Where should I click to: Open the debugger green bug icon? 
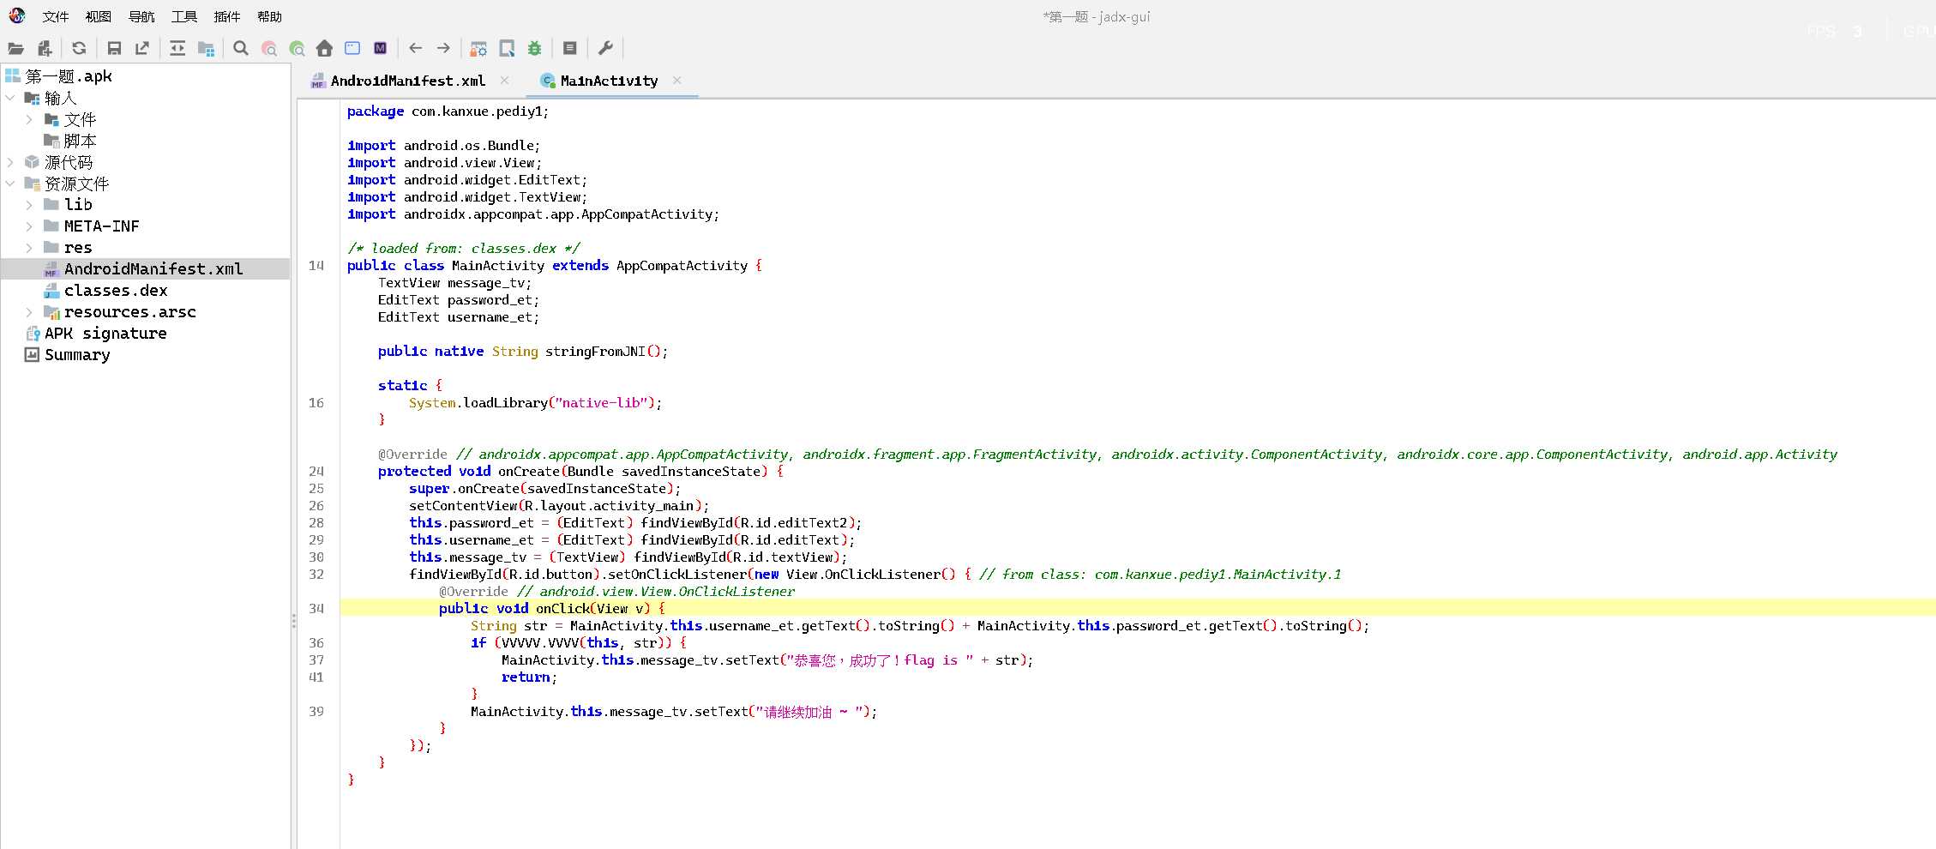534,49
